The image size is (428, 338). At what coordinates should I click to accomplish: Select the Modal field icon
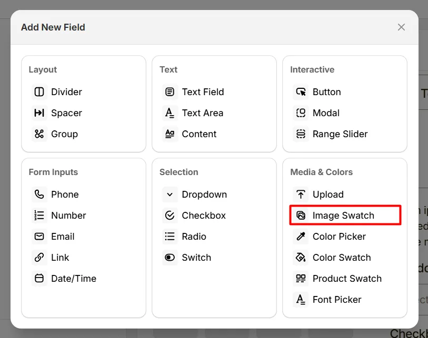click(x=301, y=113)
